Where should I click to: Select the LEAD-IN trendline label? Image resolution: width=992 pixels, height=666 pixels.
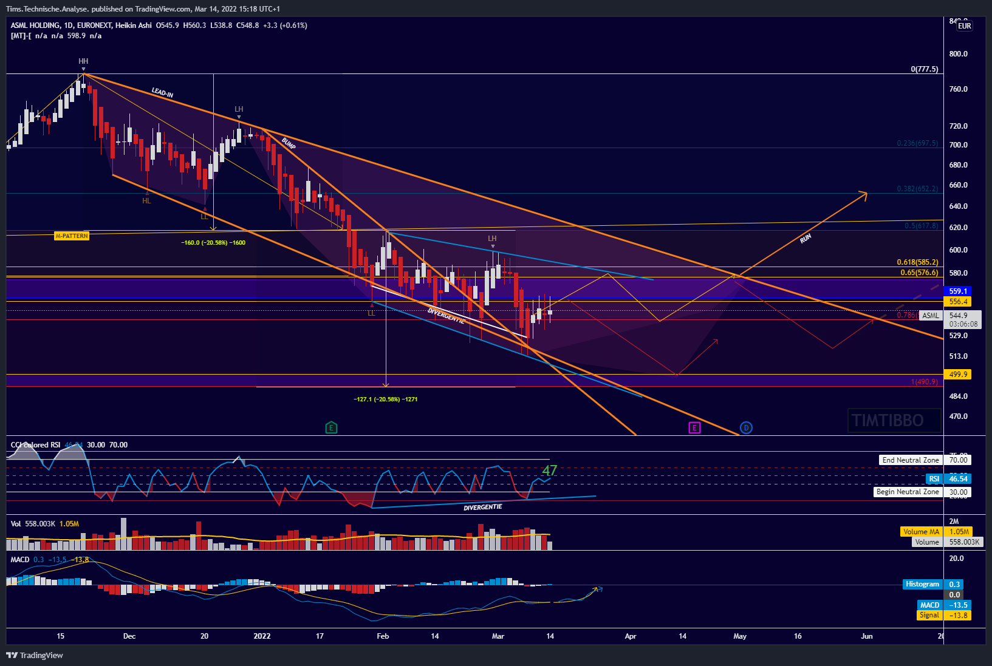162,93
